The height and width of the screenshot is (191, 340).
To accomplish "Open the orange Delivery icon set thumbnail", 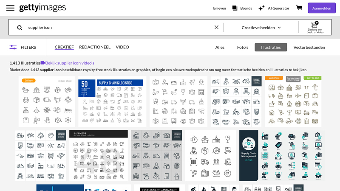I will point(47,101).
